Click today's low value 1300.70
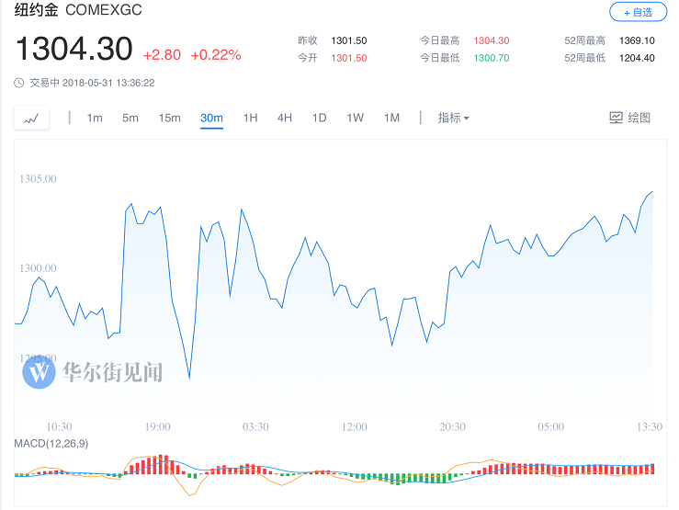This screenshot has height=510, width=679. click(492, 58)
